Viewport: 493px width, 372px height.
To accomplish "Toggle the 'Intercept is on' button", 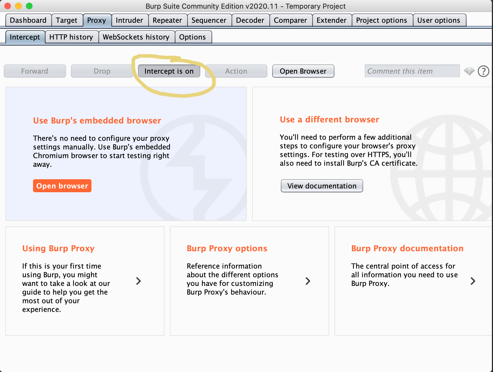I will click(169, 71).
